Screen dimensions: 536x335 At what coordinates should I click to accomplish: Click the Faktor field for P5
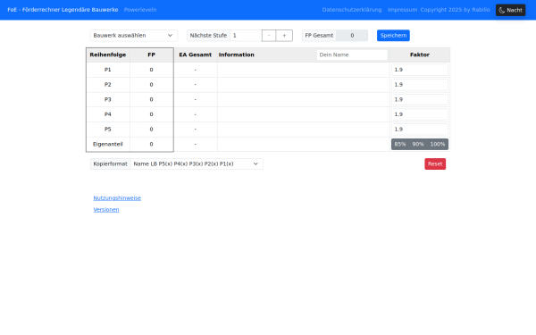420,130
